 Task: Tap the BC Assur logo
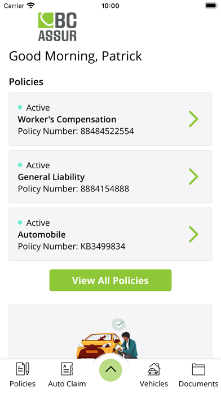point(58,27)
